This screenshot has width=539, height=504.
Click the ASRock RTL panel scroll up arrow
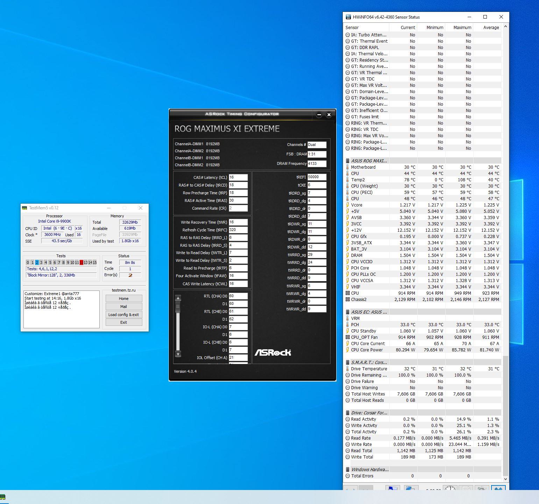tap(178, 298)
